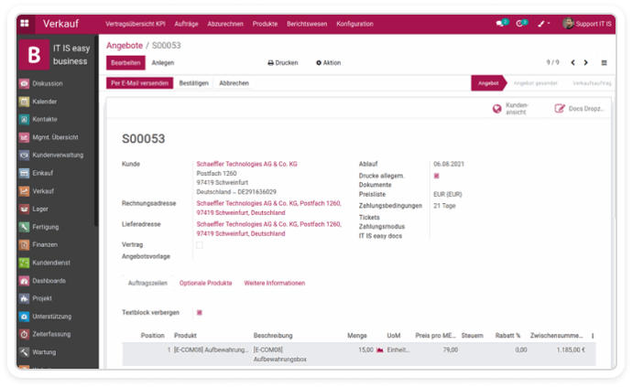The height and width of the screenshot is (387, 632).
Task: Open Zeiterfassung from the sidebar
Action: [x=49, y=334]
